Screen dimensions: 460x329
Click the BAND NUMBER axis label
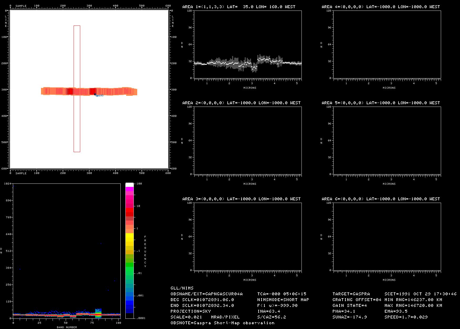[67, 327]
